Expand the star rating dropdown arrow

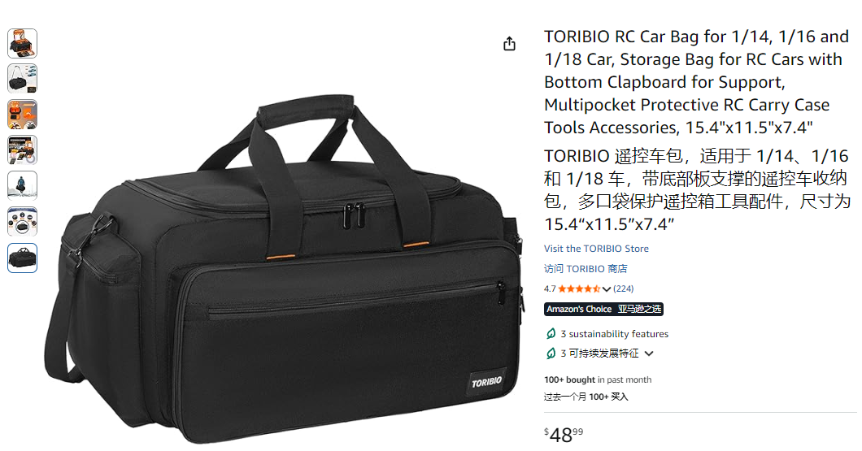(607, 289)
